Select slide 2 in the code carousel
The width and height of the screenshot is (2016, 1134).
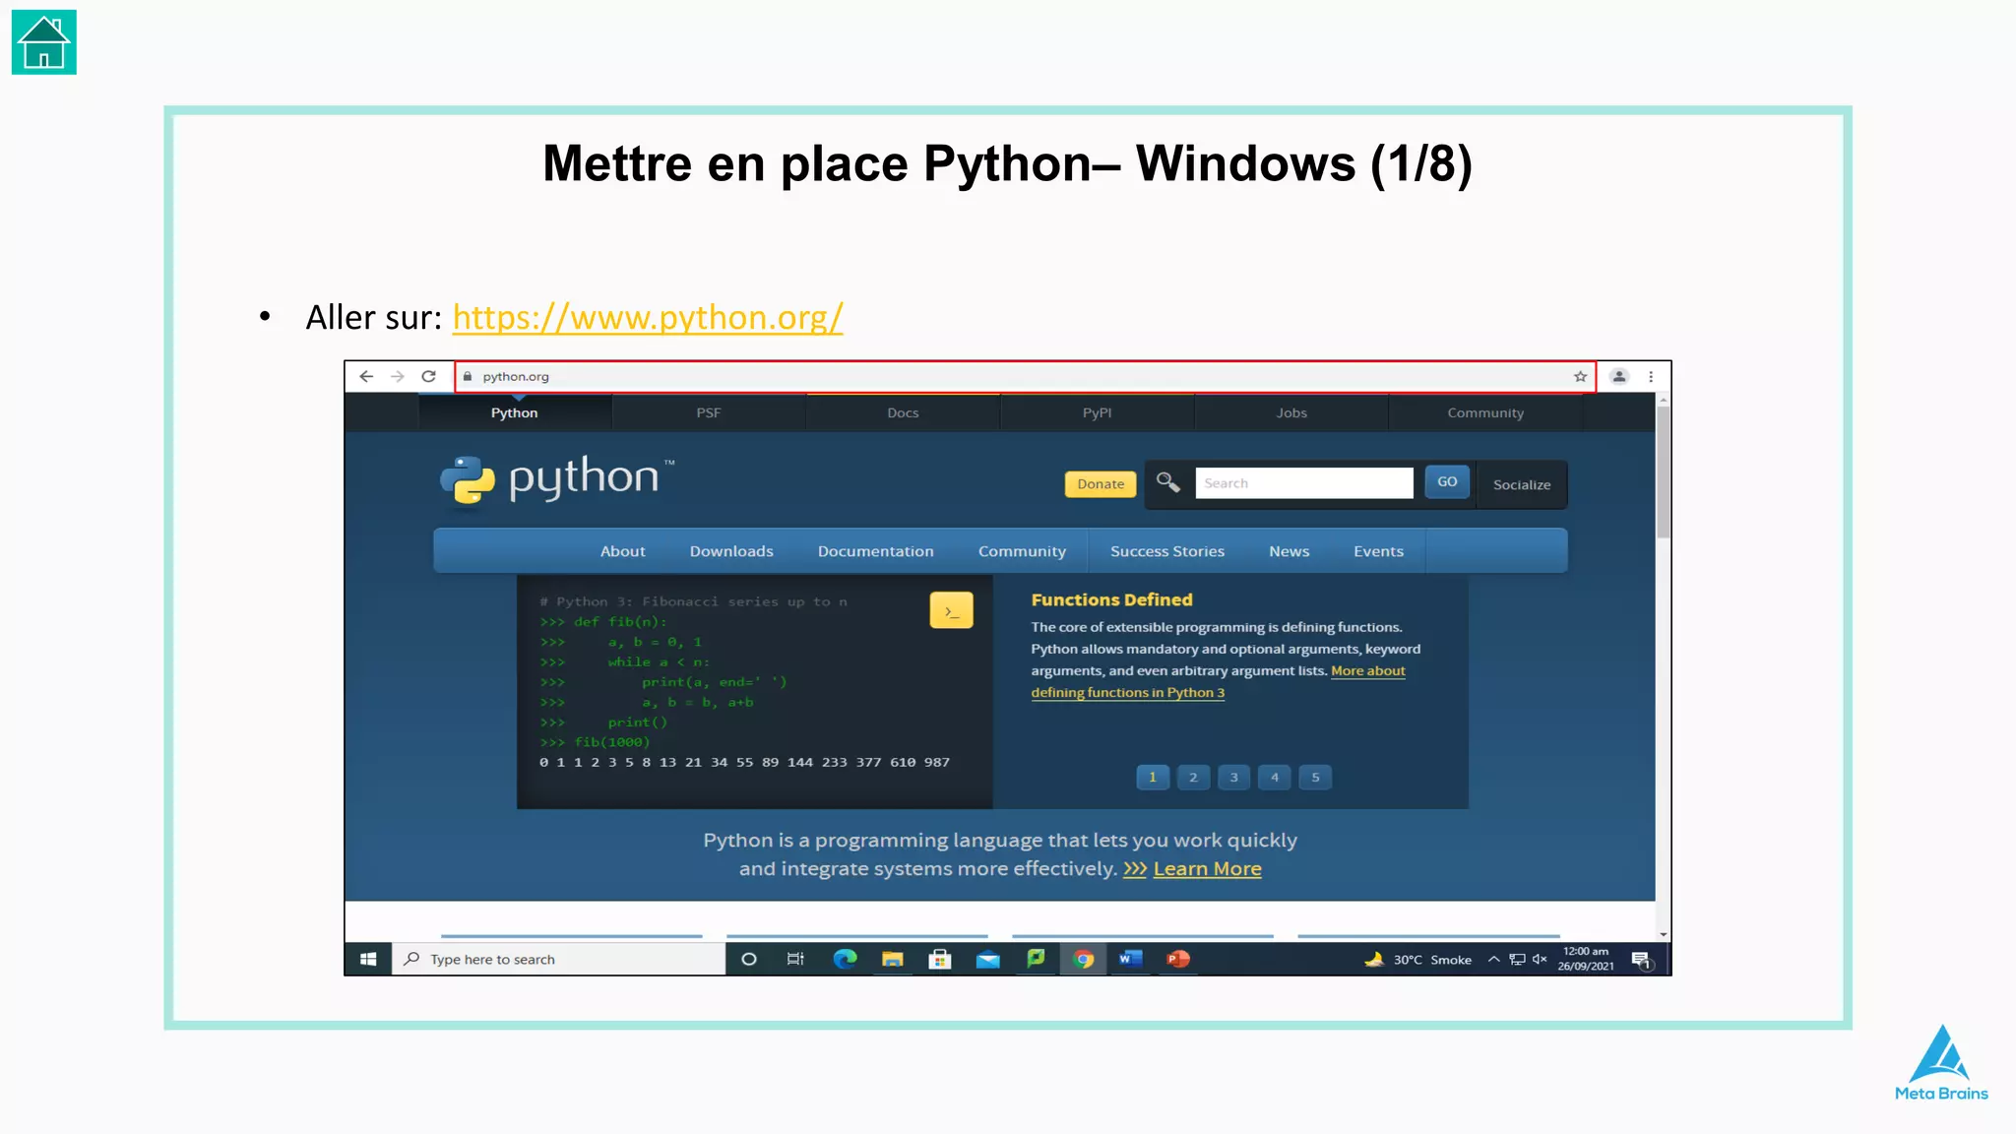point(1193,777)
